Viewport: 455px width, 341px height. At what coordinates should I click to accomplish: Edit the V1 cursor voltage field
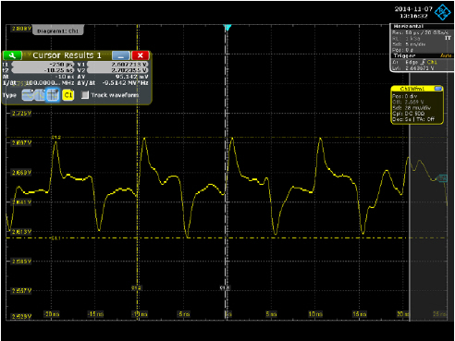(x=117, y=65)
